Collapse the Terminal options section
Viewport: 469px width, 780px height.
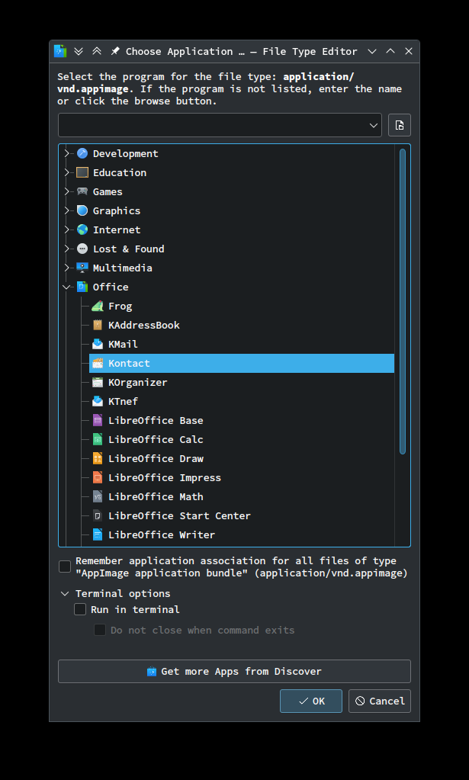65,593
